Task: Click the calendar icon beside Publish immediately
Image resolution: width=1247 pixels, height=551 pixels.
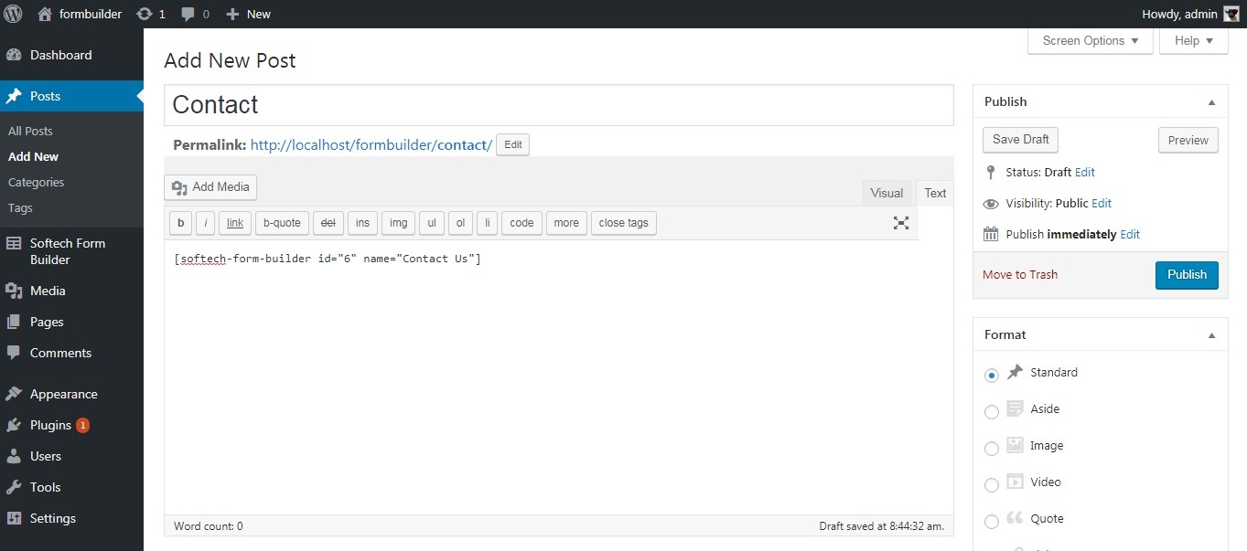Action: click(990, 234)
